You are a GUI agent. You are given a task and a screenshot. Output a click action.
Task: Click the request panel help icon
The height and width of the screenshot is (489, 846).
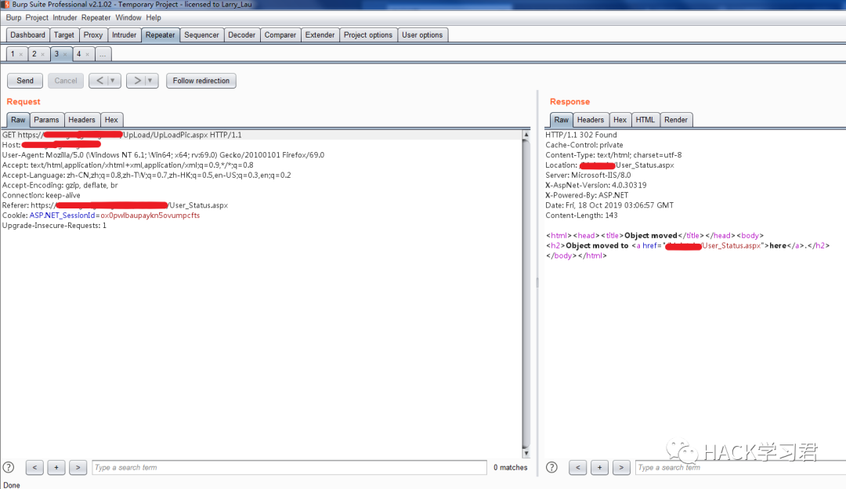point(9,467)
